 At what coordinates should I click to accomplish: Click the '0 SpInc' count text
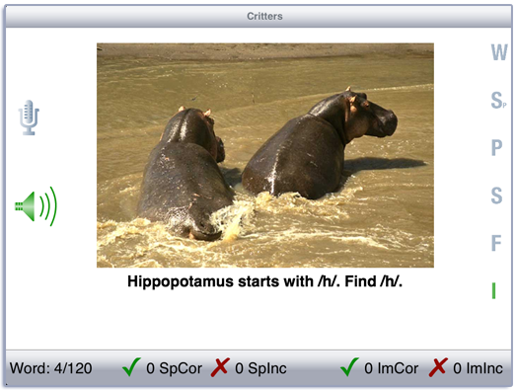pyautogui.click(x=260, y=368)
